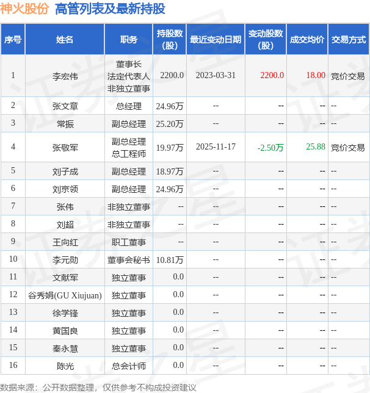
Task: Click holding value 19.97万
Action: pyautogui.click(x=170, y=148)
